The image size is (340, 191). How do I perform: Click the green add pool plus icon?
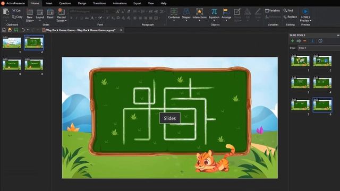[293, 41]
